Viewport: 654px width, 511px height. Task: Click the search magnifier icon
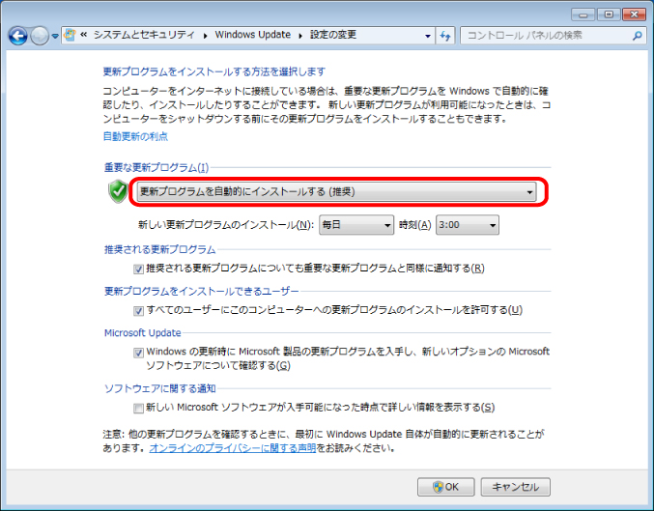[637, 36]
